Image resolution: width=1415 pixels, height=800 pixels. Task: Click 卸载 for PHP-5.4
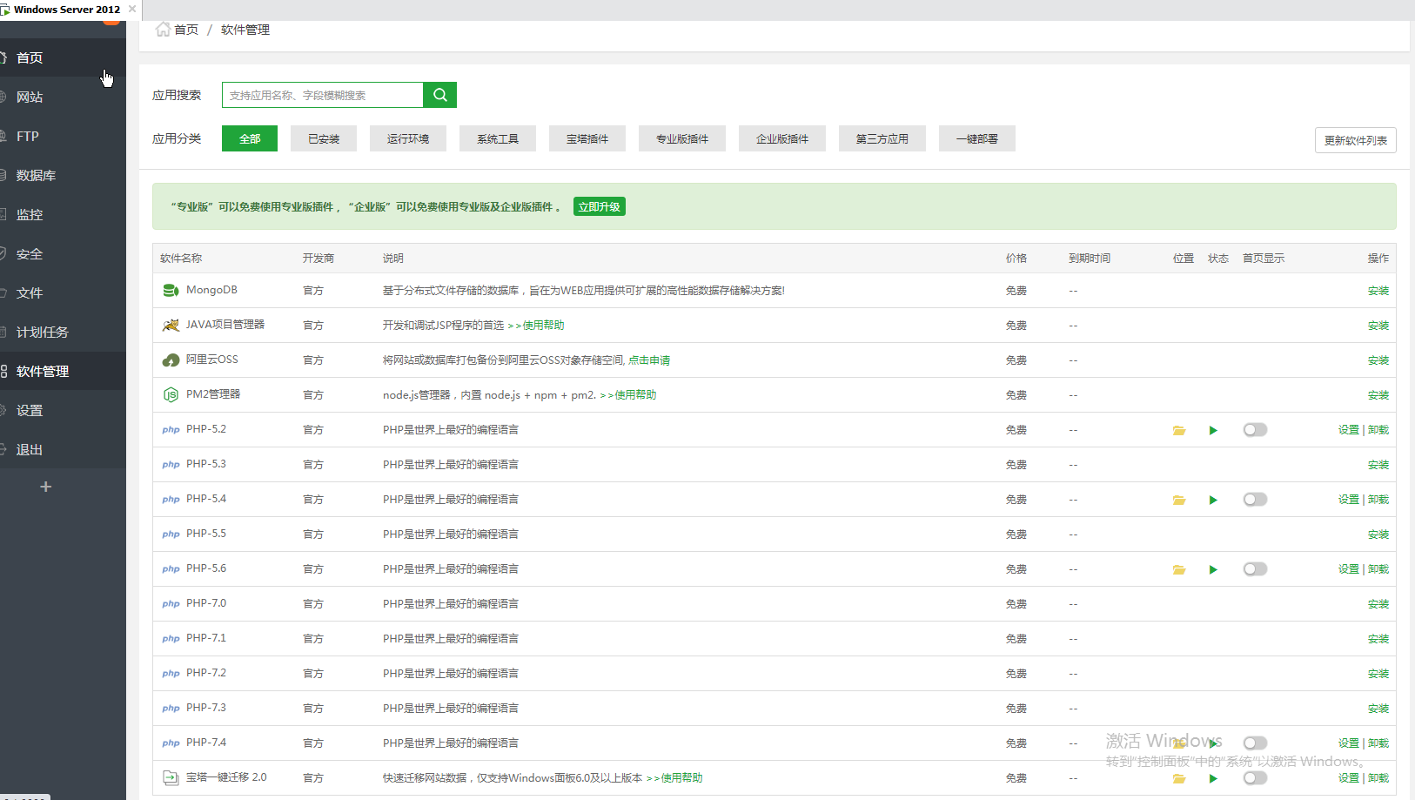point(1378,500)
